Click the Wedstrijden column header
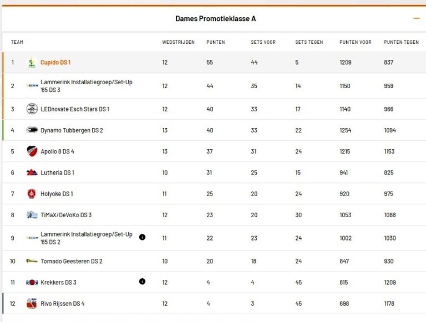Viewport: 426px width, 322px height. click(178, 42)
